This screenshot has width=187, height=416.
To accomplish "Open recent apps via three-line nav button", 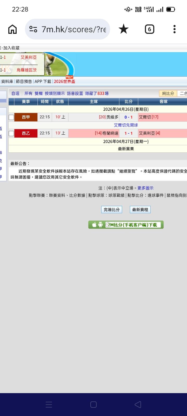I will point(49,404).
